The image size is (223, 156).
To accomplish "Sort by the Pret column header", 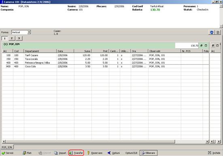I will (x=100, y=51).
